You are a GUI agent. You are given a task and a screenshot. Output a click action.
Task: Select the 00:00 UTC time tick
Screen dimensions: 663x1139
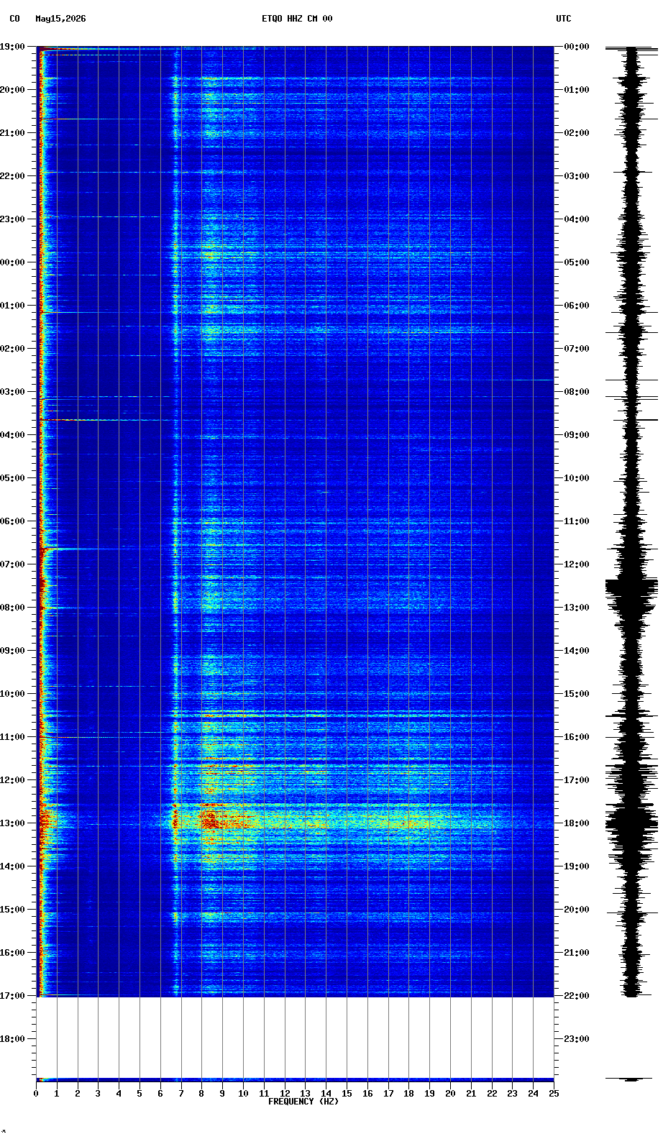(577, 47)
